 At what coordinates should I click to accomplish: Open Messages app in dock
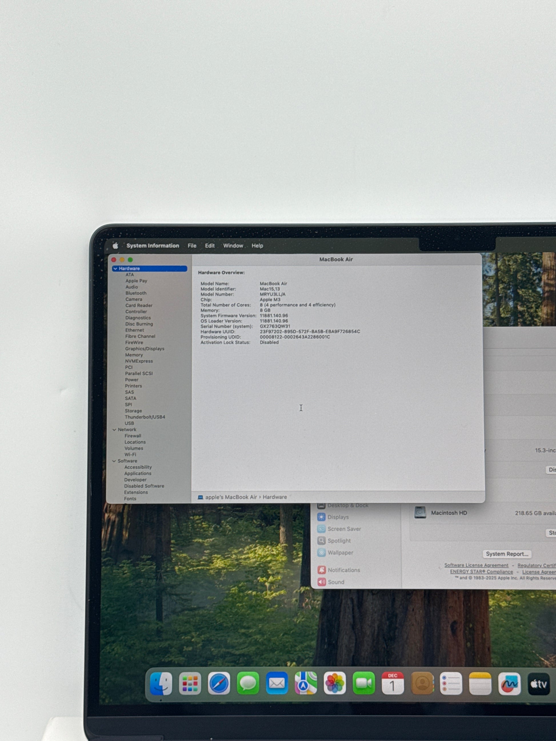[248, 683]
